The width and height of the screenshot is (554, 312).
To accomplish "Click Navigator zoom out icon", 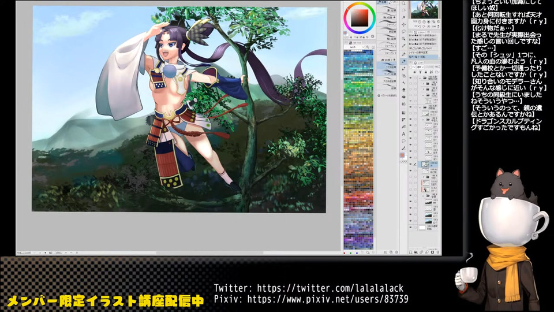I will 420,22.
